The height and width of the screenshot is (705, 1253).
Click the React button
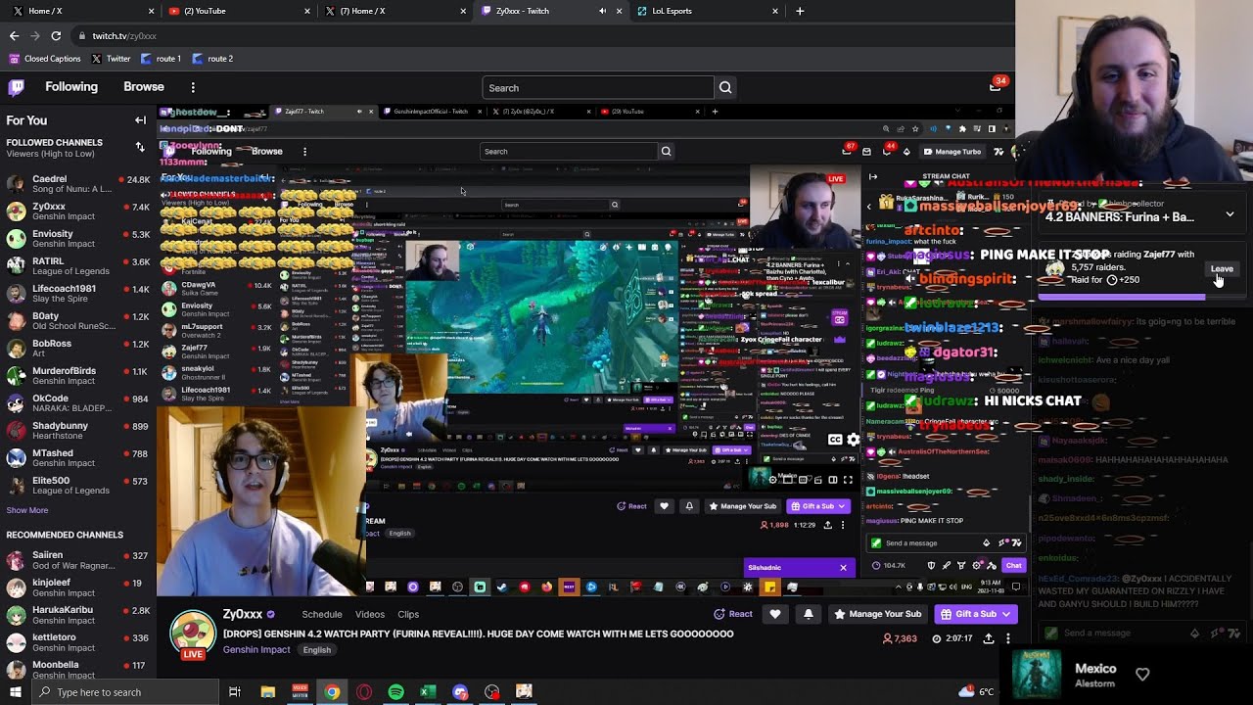click(x=733, y=614)
